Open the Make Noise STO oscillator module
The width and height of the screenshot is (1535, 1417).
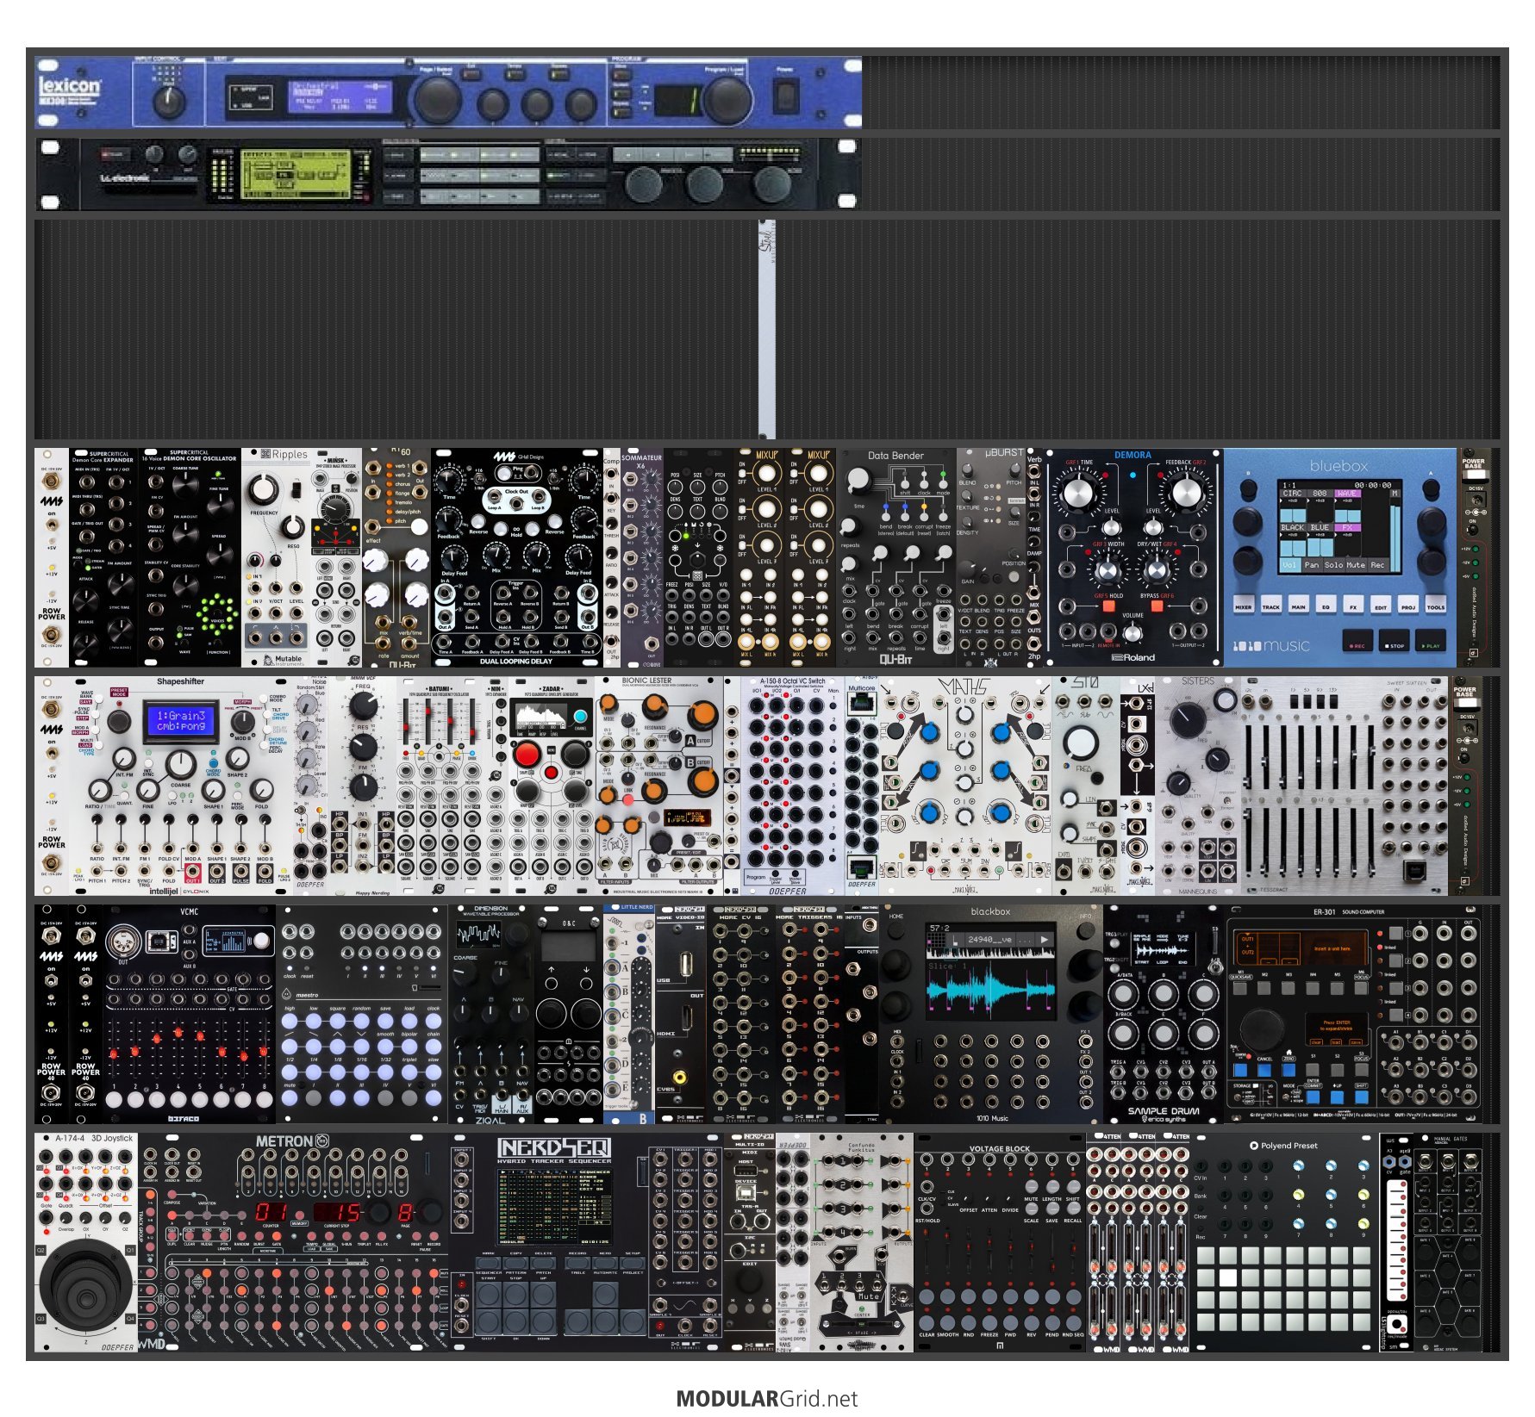coord(1086,786)
